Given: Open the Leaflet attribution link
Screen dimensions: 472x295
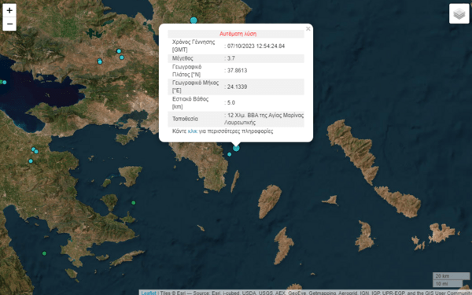Looking at the screenshot, I should [x=149, y=293].
